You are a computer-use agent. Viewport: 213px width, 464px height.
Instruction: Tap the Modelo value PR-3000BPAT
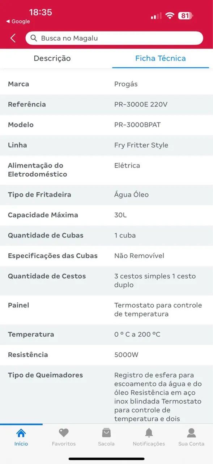tap(136, 125)
